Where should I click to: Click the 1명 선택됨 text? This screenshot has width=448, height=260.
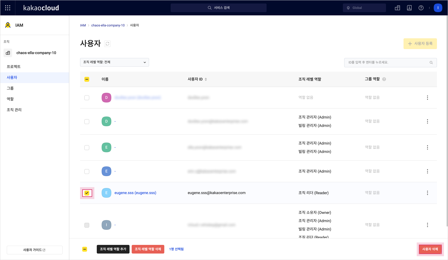pyautogui.click(x=176, y=249)
